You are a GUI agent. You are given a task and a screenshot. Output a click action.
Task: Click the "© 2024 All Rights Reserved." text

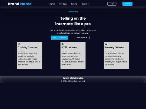click(73, 81)
